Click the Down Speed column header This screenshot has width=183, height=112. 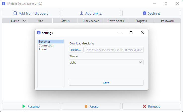(116, 21)
